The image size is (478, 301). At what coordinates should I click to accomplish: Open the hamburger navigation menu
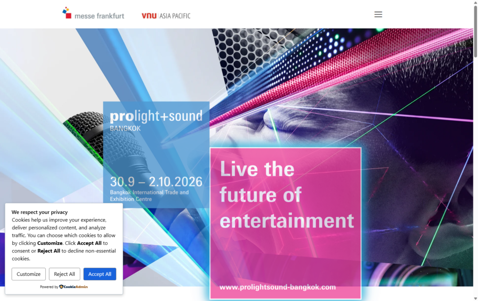click(x=378, y=14)
